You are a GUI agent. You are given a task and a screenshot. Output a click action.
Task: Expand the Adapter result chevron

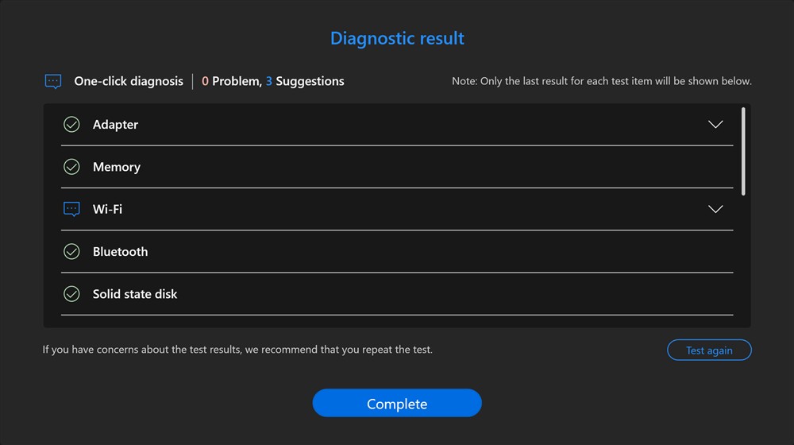715,125
